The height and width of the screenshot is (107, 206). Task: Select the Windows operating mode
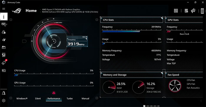point(22,99)
